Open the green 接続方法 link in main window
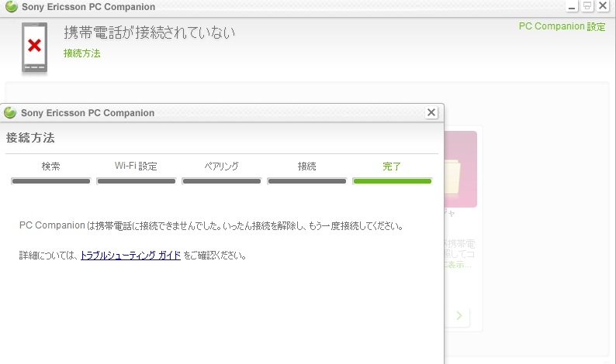This screenshot has height=364, width=616. pyautogui.click(x=81, y=53)
